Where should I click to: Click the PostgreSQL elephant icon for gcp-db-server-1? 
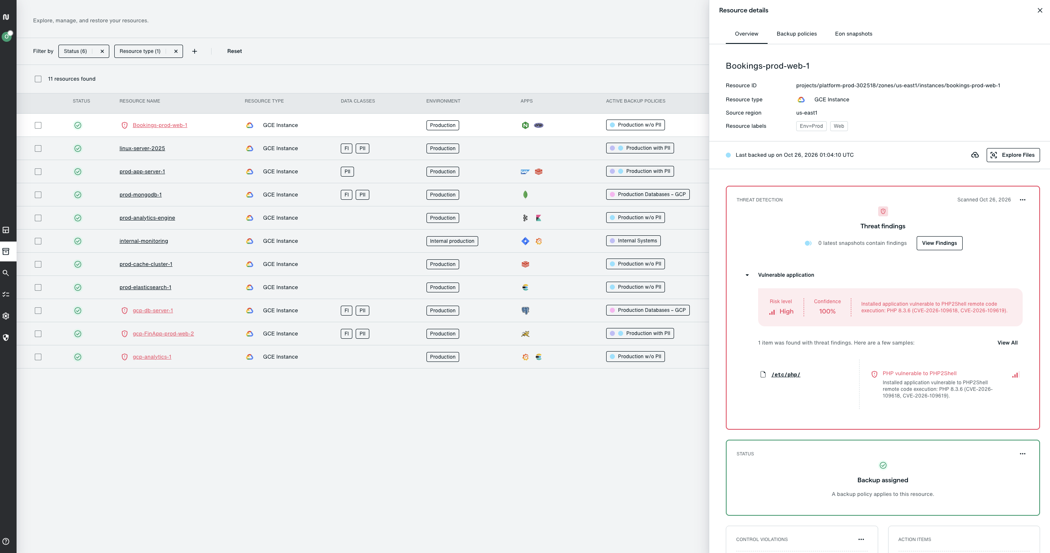525,311
